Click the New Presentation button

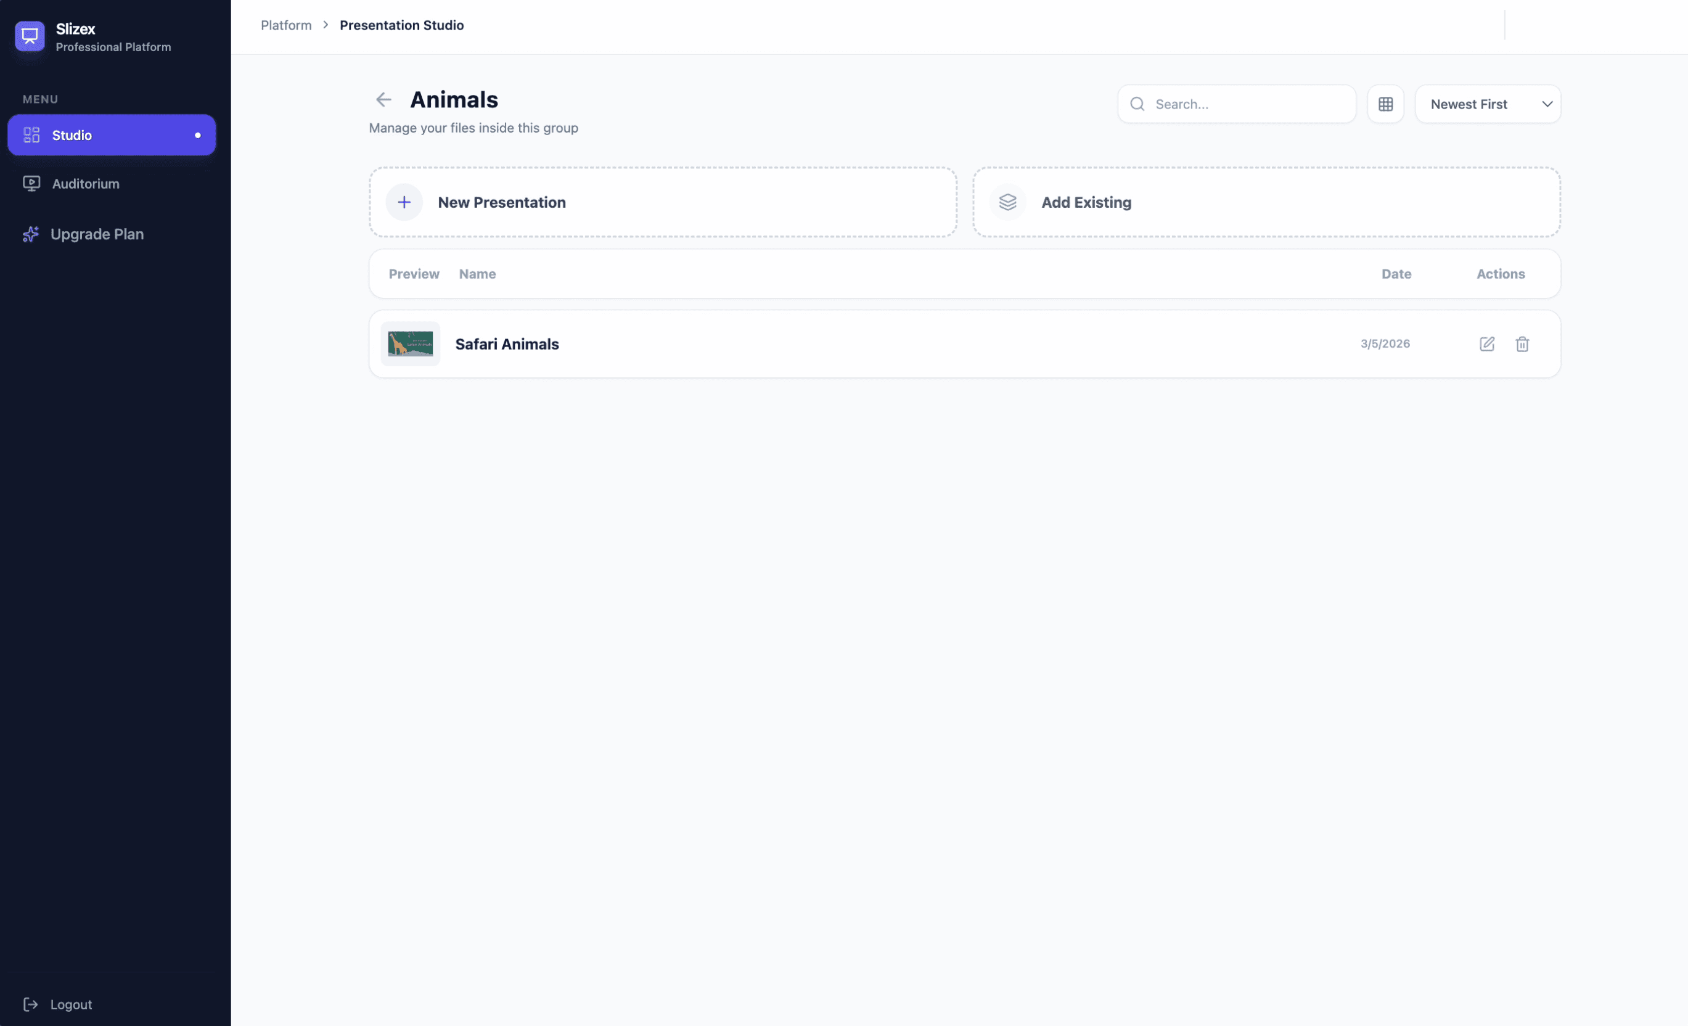point(662,202)
